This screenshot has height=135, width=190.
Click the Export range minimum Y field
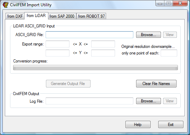57,53
